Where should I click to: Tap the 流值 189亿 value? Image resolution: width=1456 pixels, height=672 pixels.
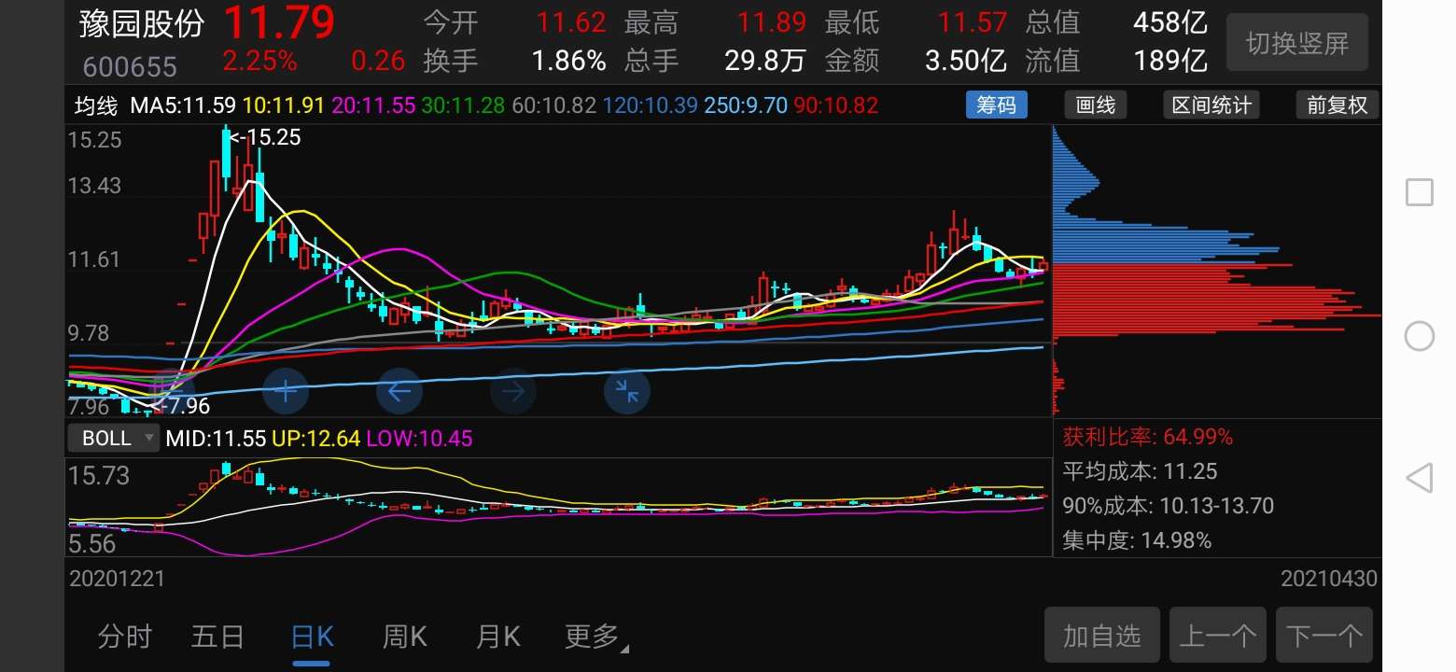pyautogui.click(x=1169, y=61)
